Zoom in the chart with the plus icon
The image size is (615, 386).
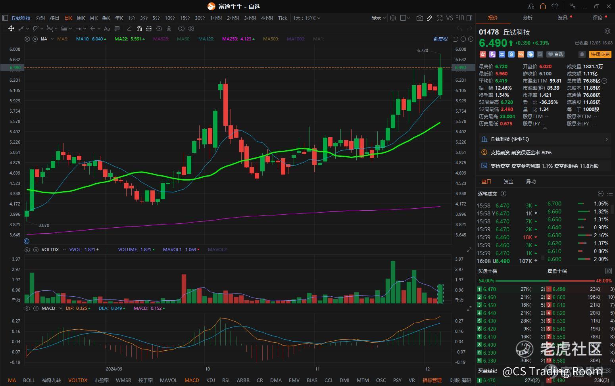coord(471,39)
